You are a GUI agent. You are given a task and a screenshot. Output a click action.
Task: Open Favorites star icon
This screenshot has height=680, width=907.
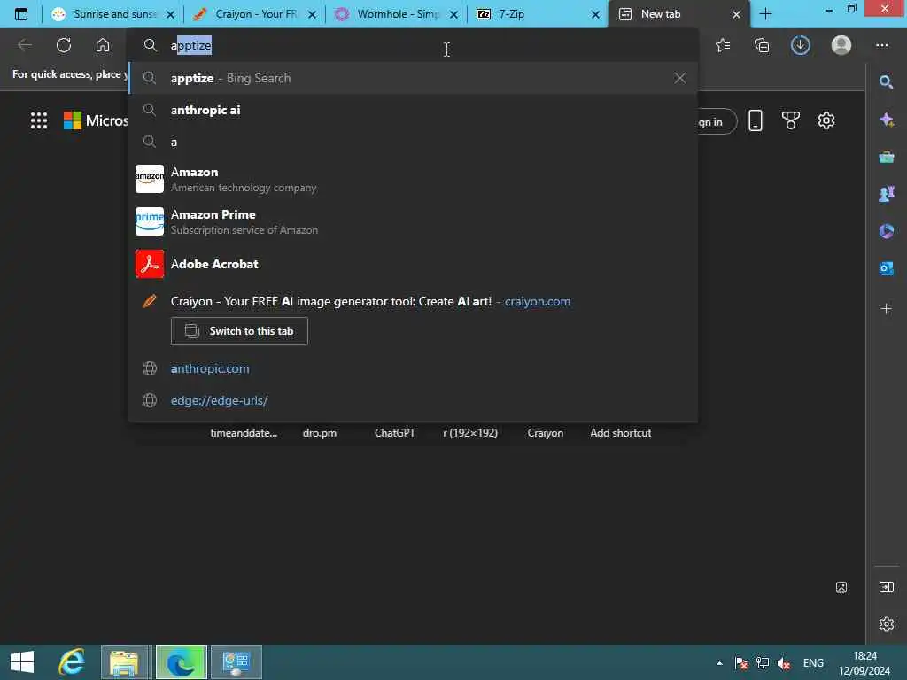[x=723, y=45]
